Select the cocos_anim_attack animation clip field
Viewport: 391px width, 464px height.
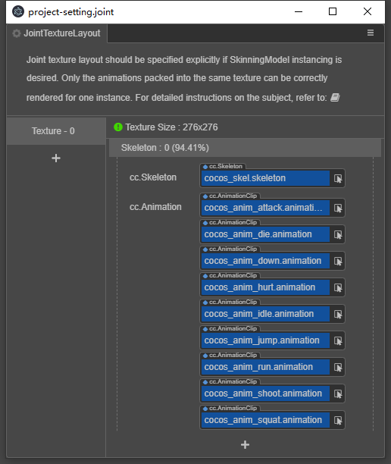click(265, 208)
